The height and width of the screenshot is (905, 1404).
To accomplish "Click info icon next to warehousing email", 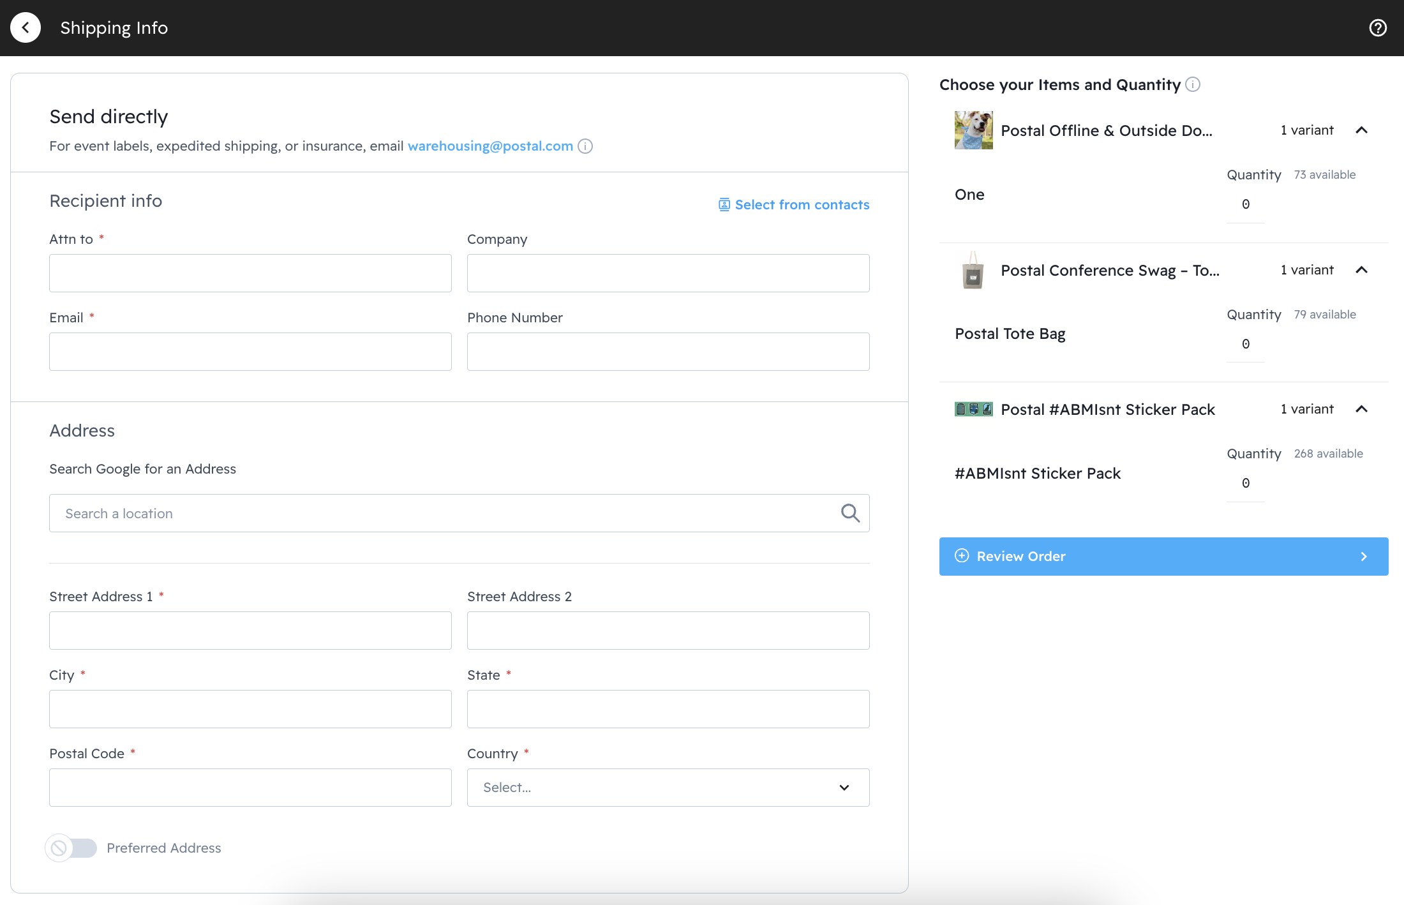I will tap(585, 146).
